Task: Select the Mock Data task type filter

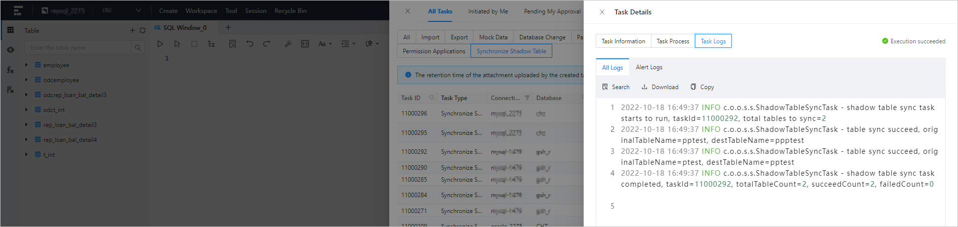Action: [493, 37]
